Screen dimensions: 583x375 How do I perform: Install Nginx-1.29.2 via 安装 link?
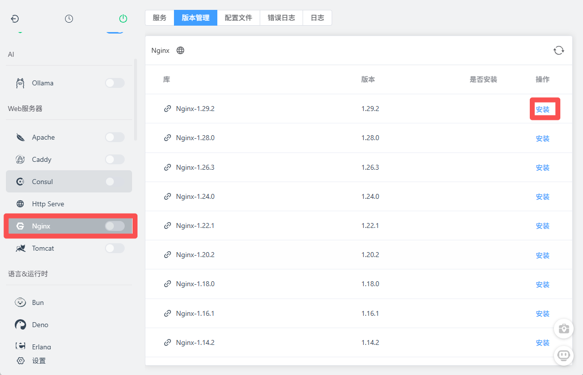(543, 109)
